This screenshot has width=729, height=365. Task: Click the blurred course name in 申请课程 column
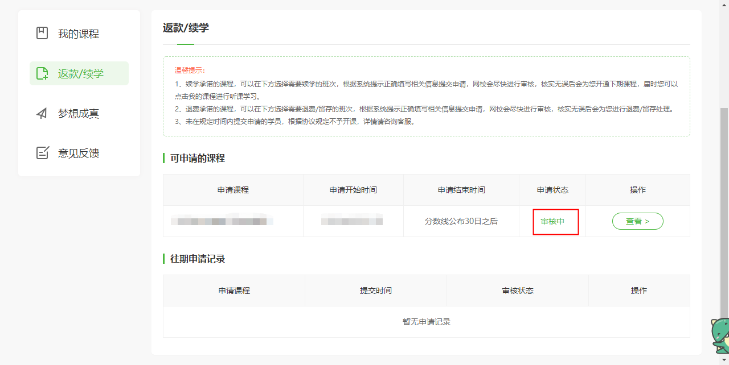[x=222, y=221]
